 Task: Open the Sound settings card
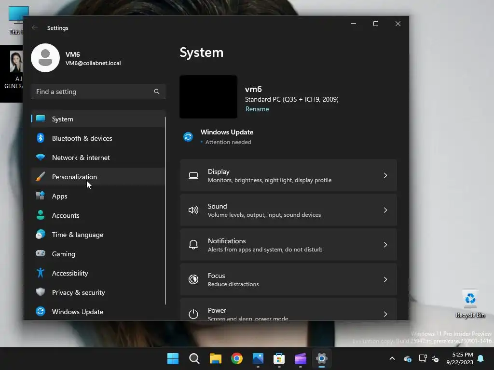(288, 210)
